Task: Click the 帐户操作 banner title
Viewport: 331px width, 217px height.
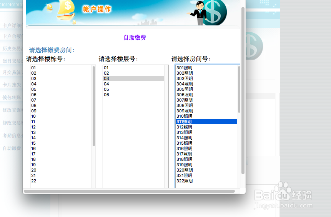Action: [97, 9]
